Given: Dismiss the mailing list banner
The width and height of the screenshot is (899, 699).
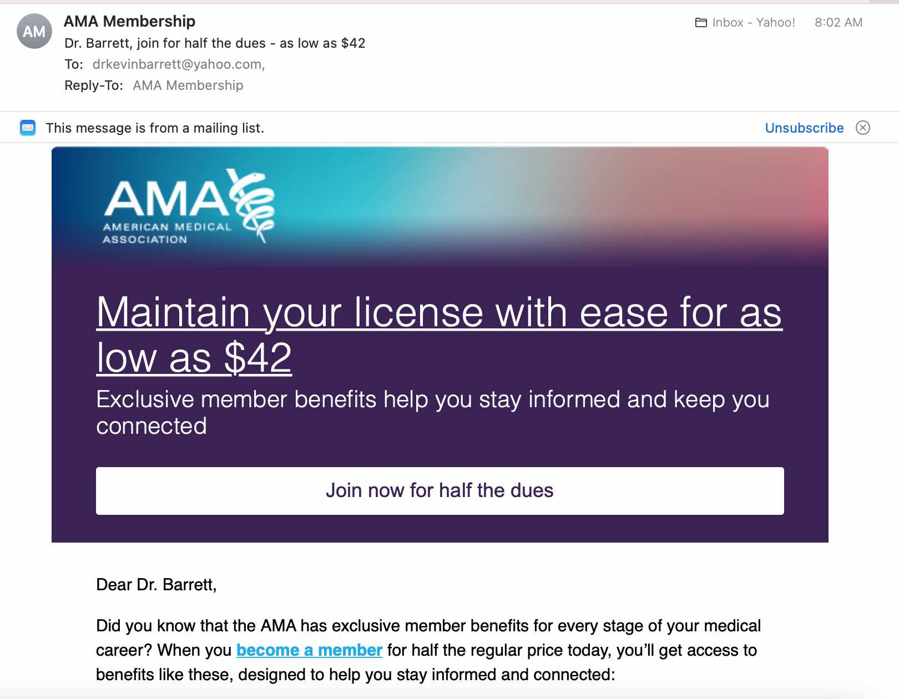Looking at the screenshot, I should coord(863,128).
